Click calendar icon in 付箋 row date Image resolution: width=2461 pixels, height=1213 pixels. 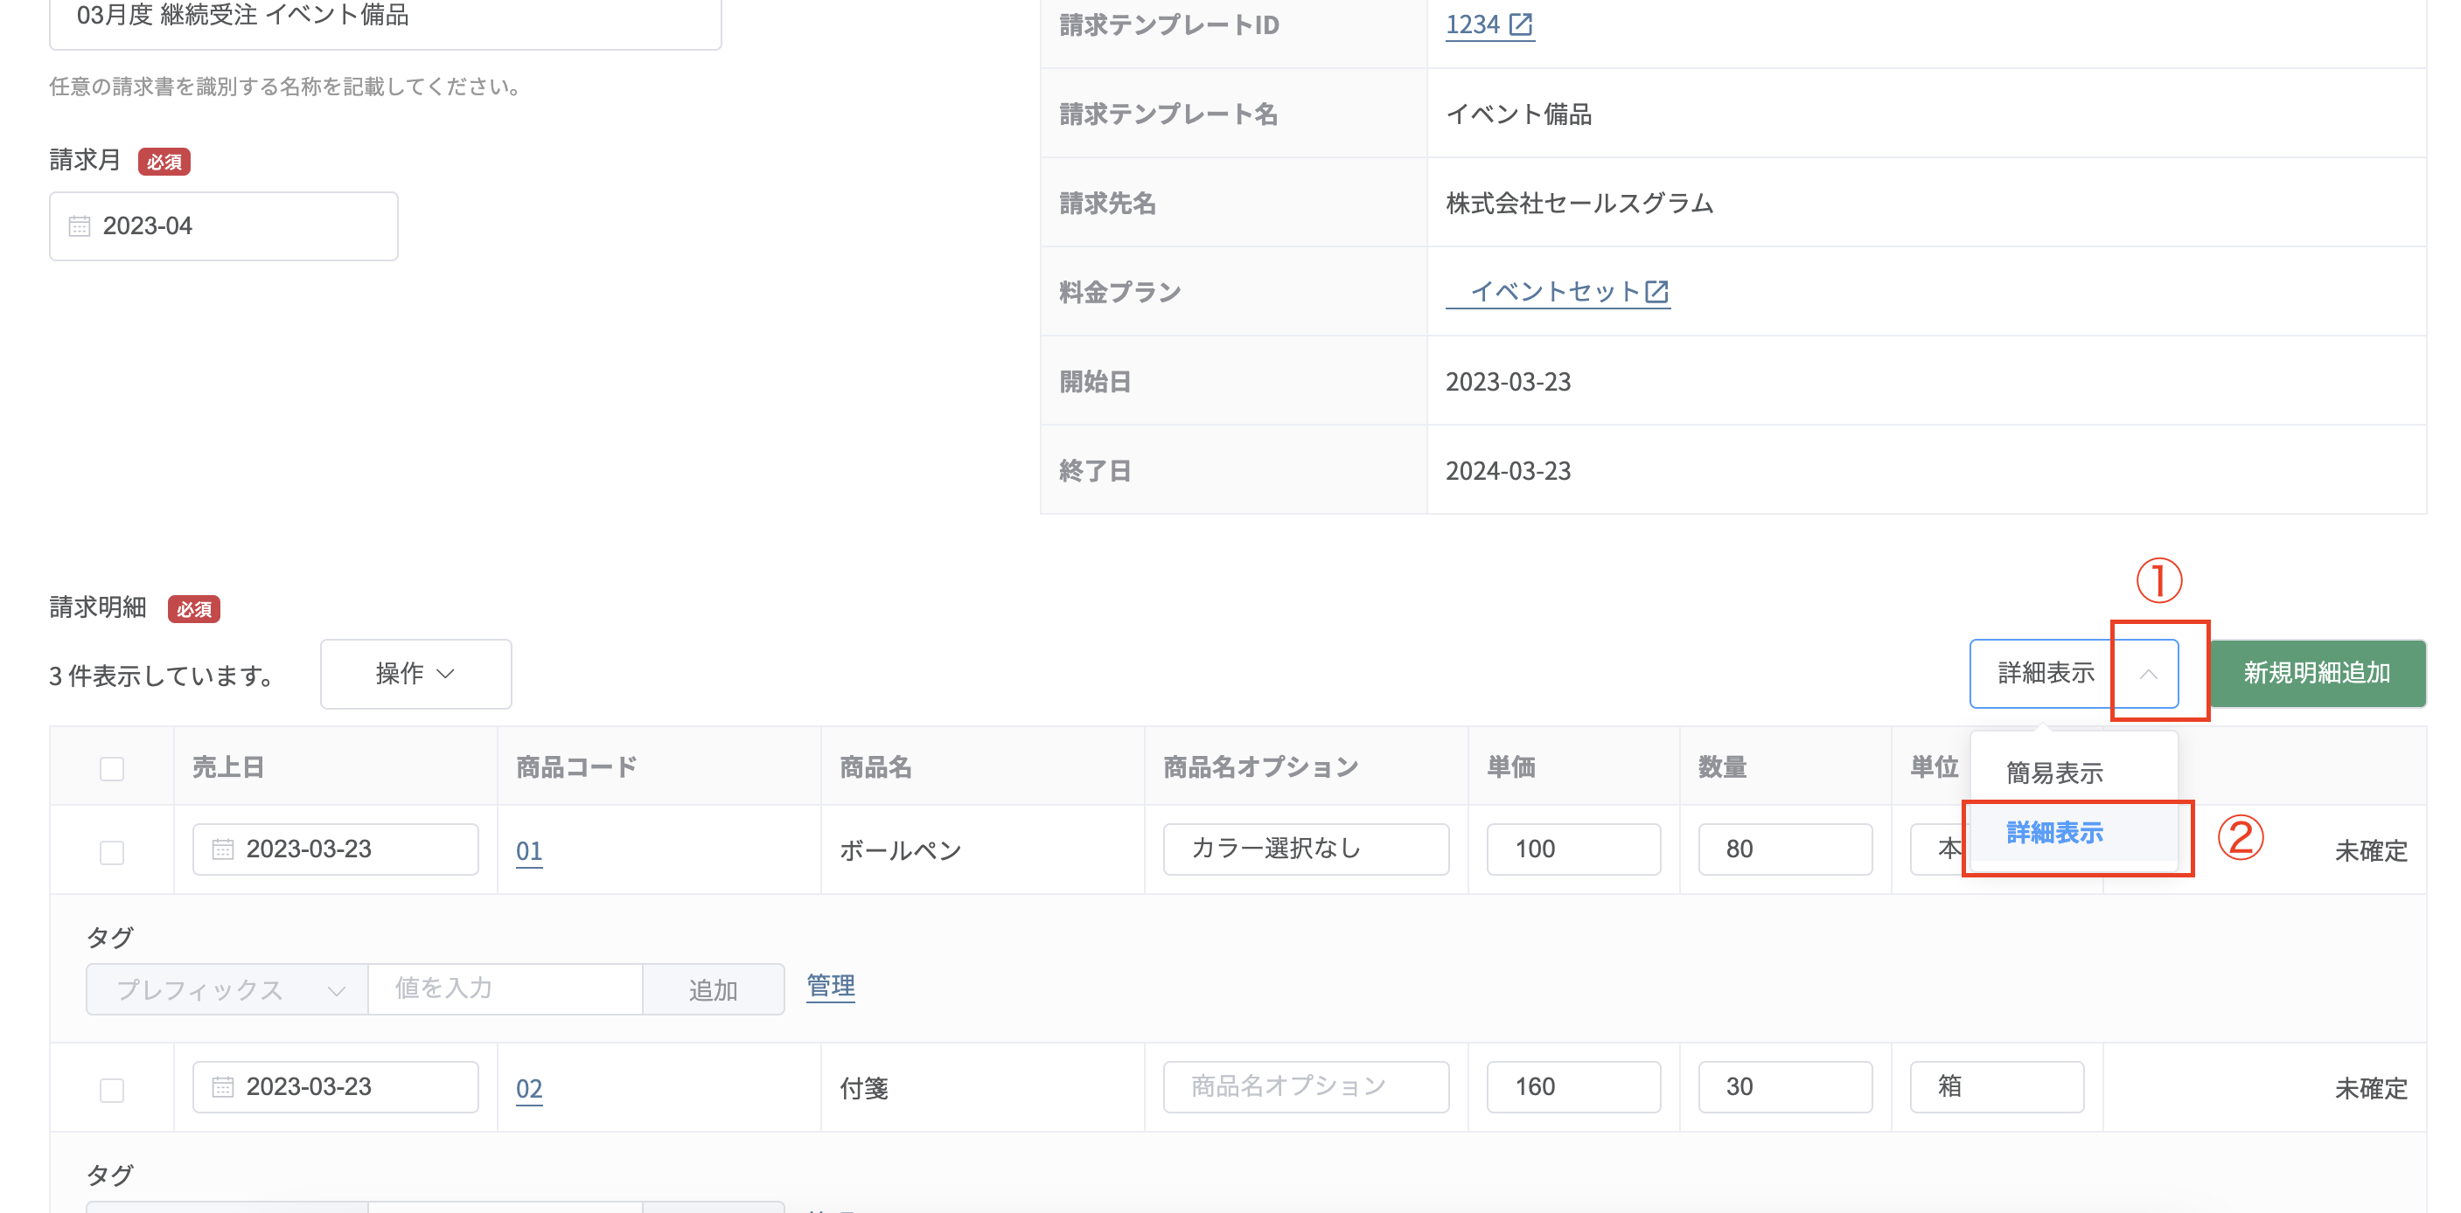click(223, 1087)
